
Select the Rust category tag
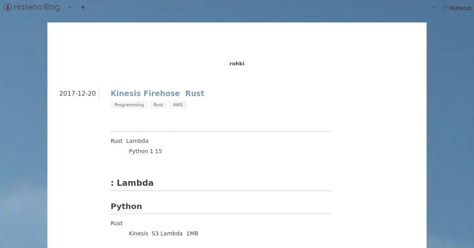[158, 105]
